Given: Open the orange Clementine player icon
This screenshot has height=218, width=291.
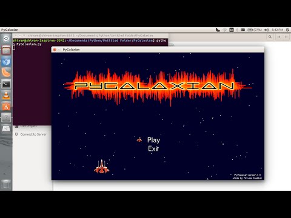Looking at the screenshot, I should (x=6, y=73).
